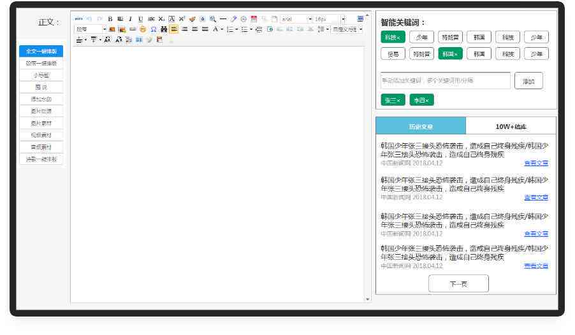Click inside the editor text area
The image size is (575, 335).
pyautogui.click(x=218, y=174)
